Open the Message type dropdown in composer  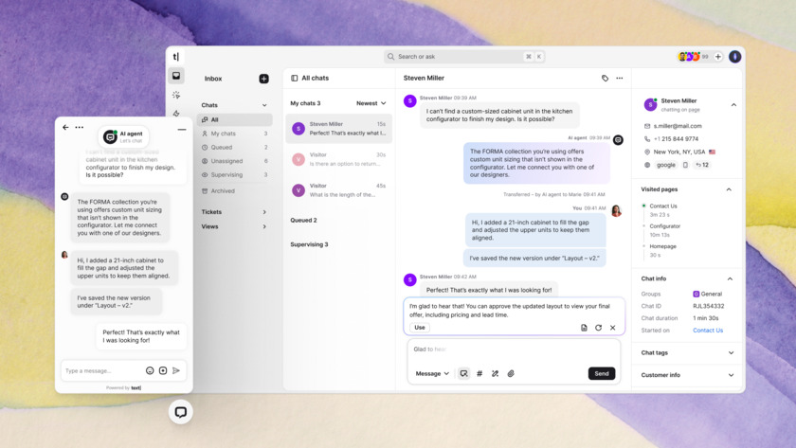point(432,373)
